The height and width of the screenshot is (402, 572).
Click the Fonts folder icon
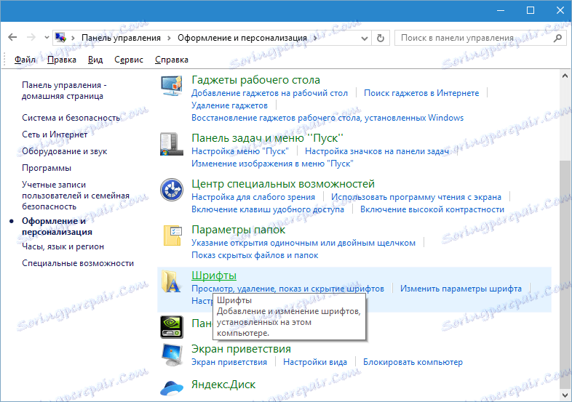pos(172,281)
